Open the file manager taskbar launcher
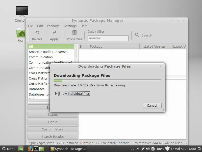 coord(42,149)
